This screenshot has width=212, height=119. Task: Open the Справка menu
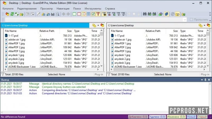(110, 8)
